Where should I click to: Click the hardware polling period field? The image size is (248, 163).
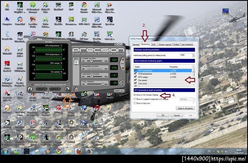pyautogui.click(x=186, y=55)
